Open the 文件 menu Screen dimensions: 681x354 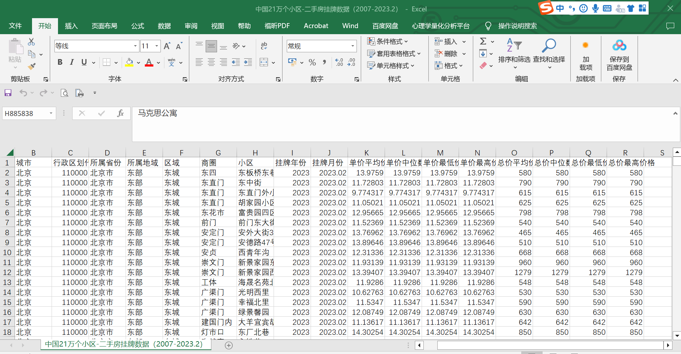(15, 26)
